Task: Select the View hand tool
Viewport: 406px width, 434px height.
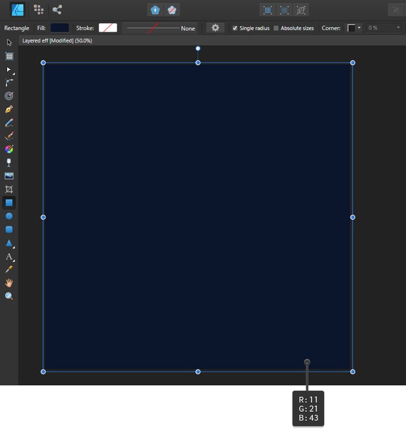Action: click(x=9, y=283)
